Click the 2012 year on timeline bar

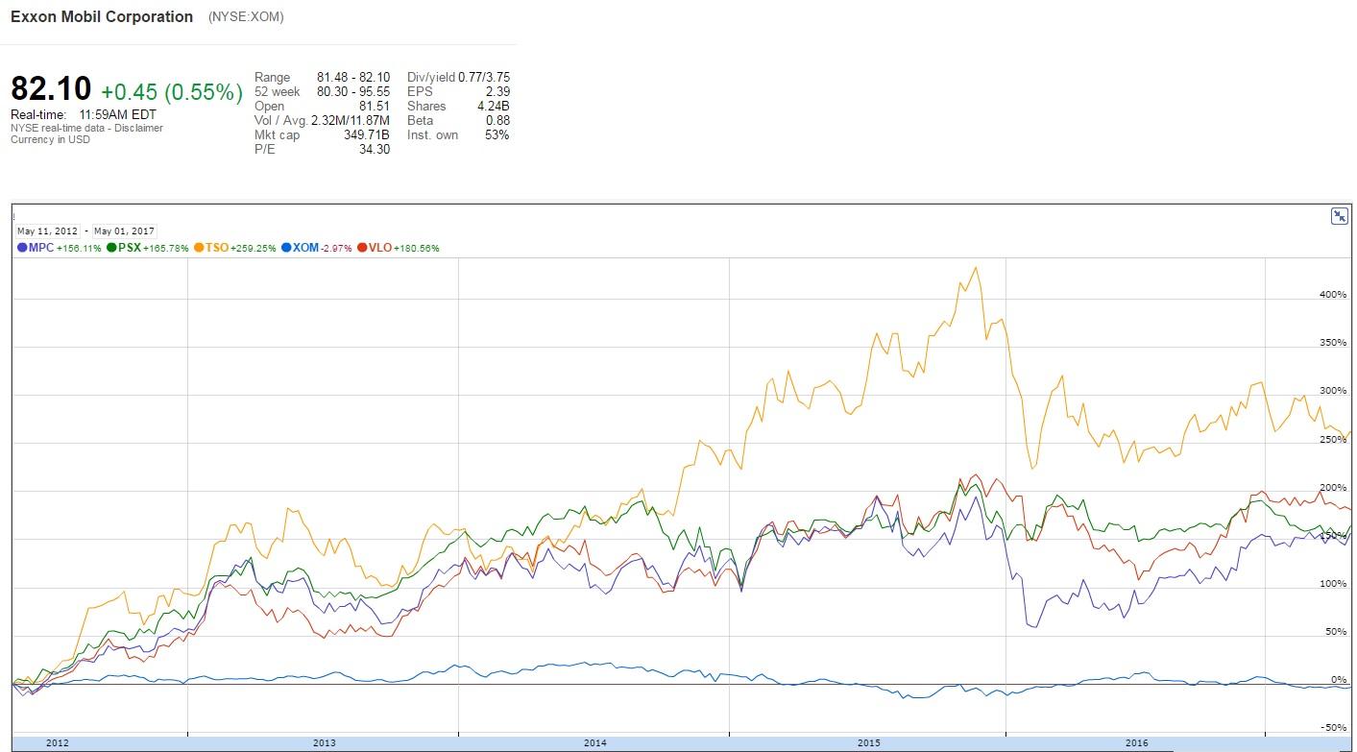[x=58, y=743]
